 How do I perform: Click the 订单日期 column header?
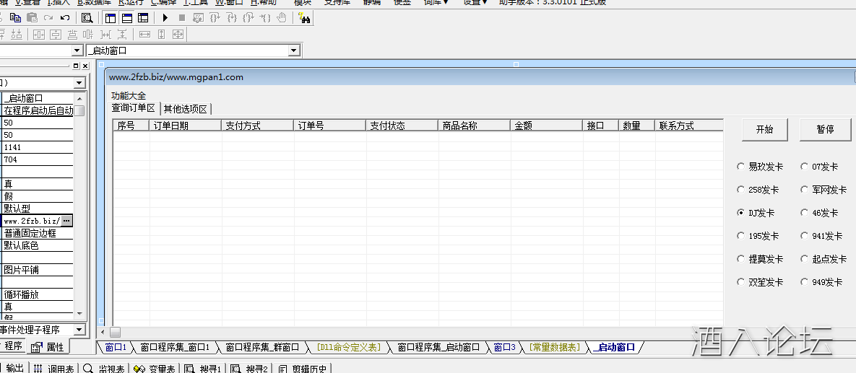pos(171,126)
